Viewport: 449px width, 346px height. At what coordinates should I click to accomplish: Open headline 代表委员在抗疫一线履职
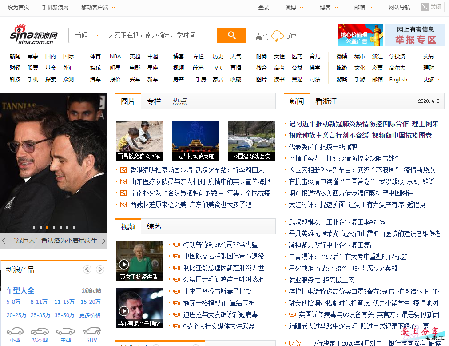tap(323, 147)
